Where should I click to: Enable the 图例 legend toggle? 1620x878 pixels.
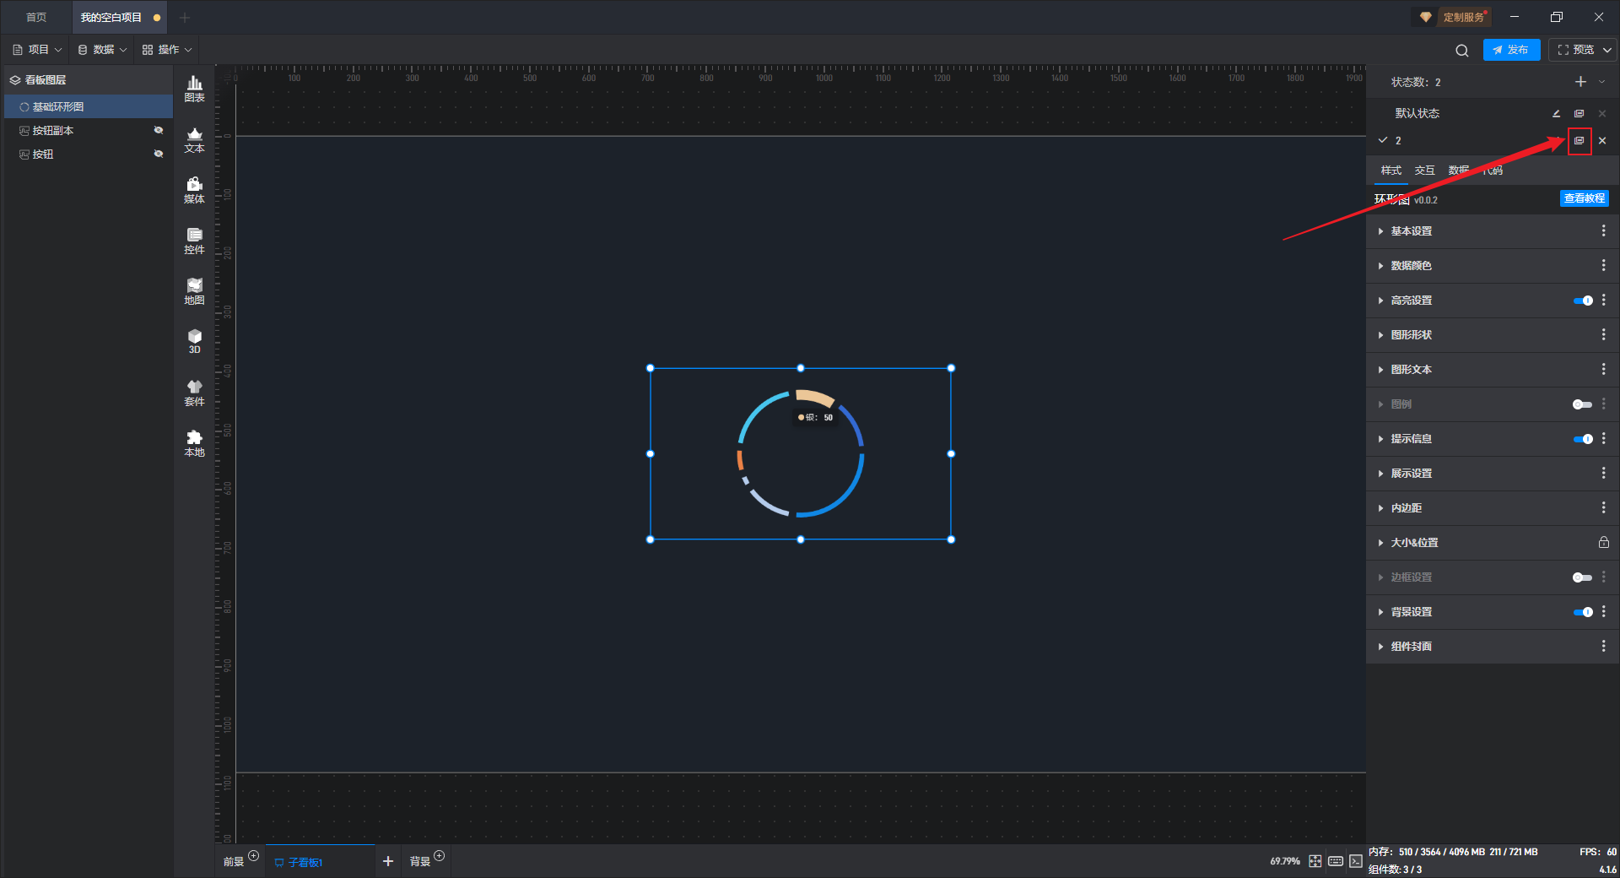(1582, 404)
